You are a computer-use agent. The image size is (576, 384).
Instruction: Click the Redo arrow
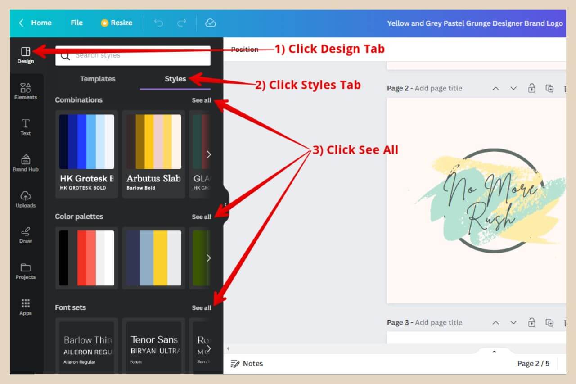[182, 23]
